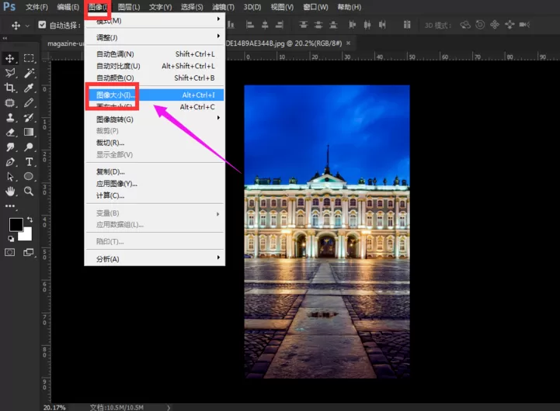This screenshot has width=560, height=411.
Task: Open the 滤镜(T) menu
Action: [223, 7]
